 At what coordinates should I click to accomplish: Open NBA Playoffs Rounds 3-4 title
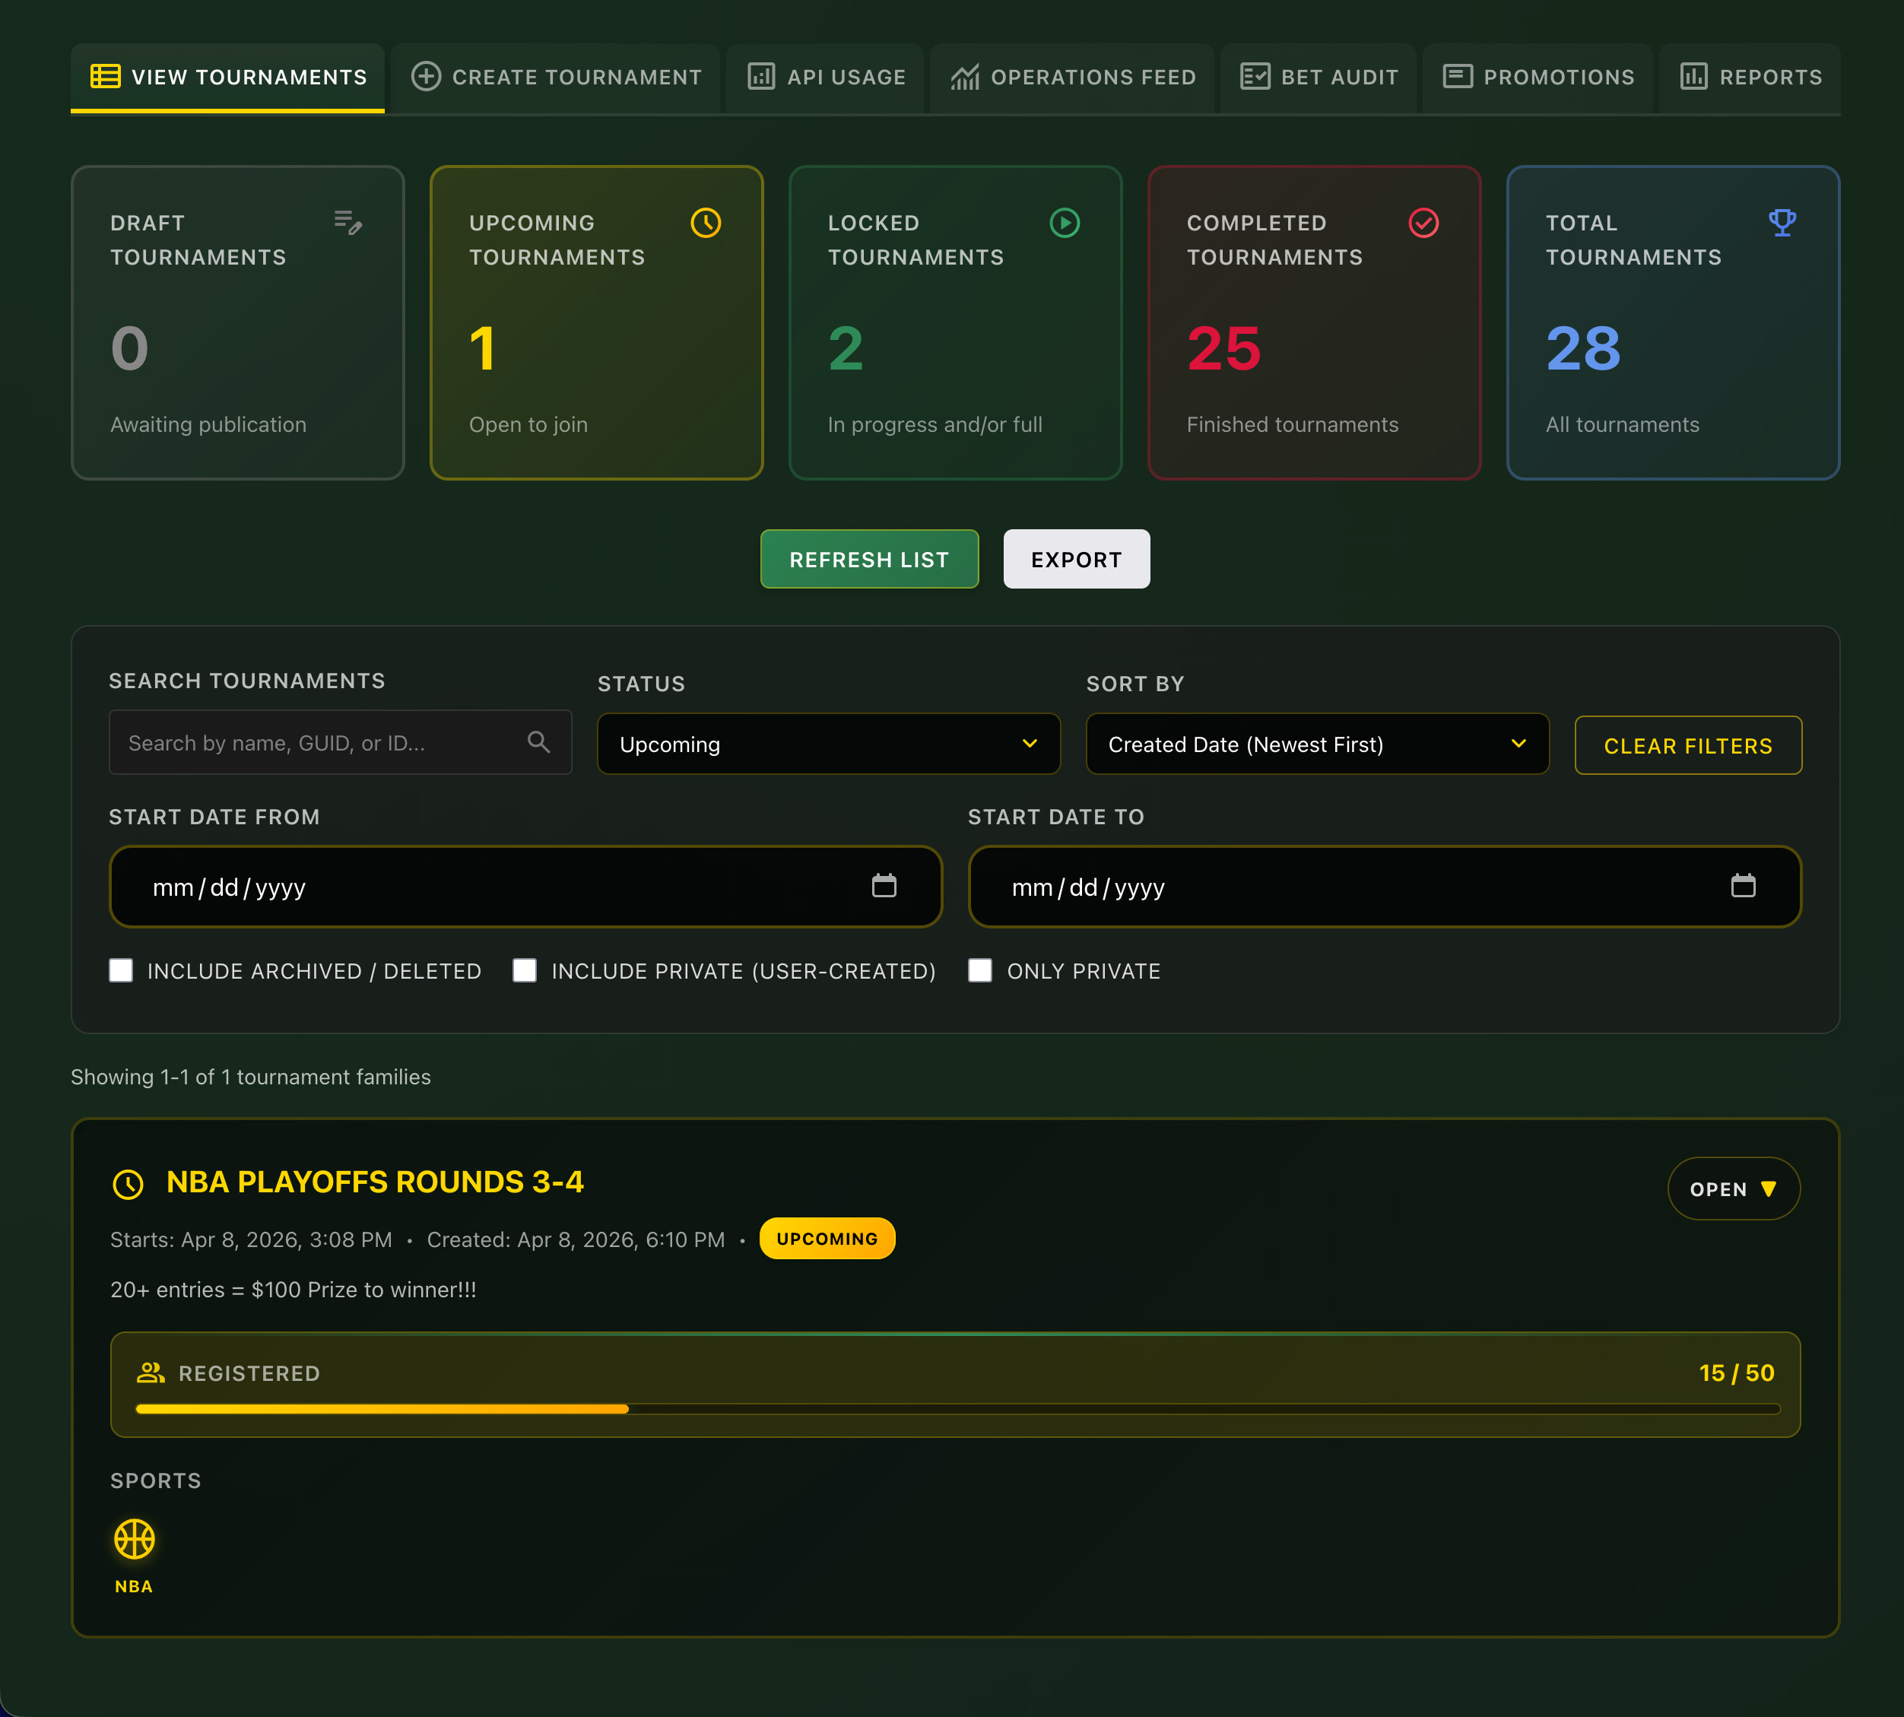[375, 1182]
